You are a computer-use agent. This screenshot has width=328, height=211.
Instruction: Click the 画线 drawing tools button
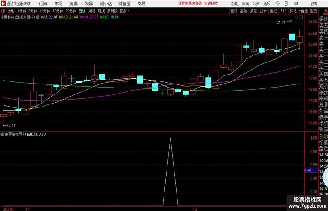tap(273, 11)
